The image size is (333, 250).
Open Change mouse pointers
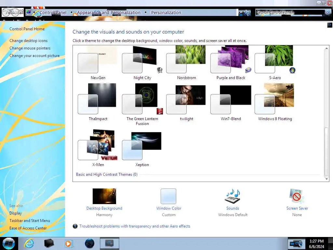coord(30,48)
